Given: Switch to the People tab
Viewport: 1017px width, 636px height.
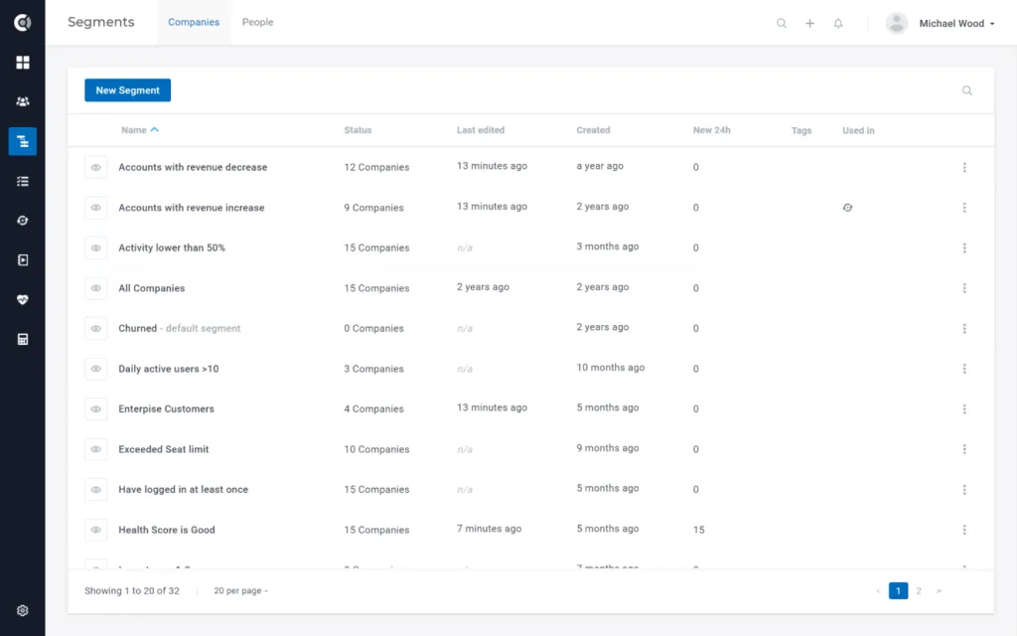Looking at the screenshot, I should pos(257,22).
